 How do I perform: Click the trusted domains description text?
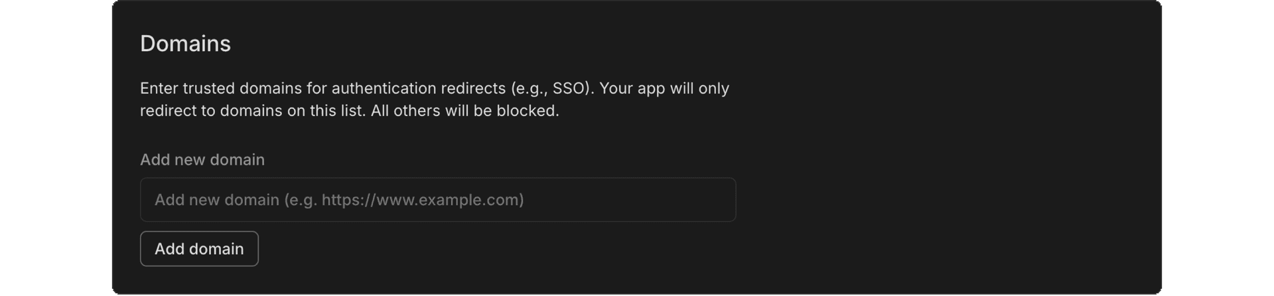point(434,100)
